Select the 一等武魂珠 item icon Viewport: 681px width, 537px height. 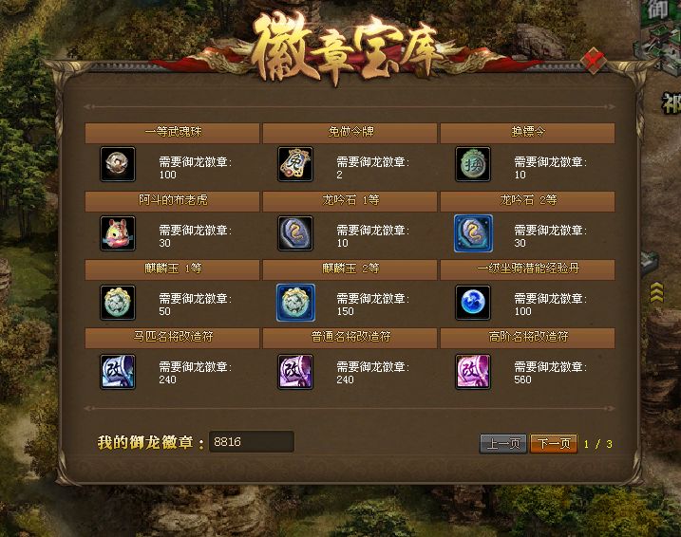point(118,164)
